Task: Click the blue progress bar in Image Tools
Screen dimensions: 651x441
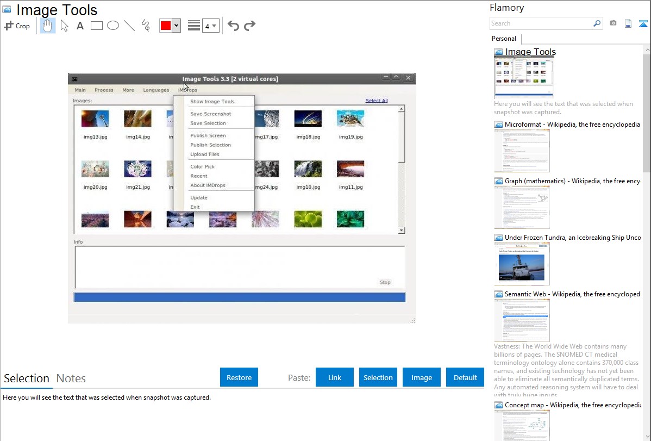Action: point(240,297)
